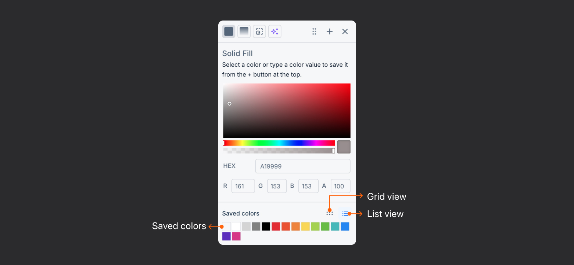Close the color picker panel
Screen dimensions: 574x265
coord(345,32)
